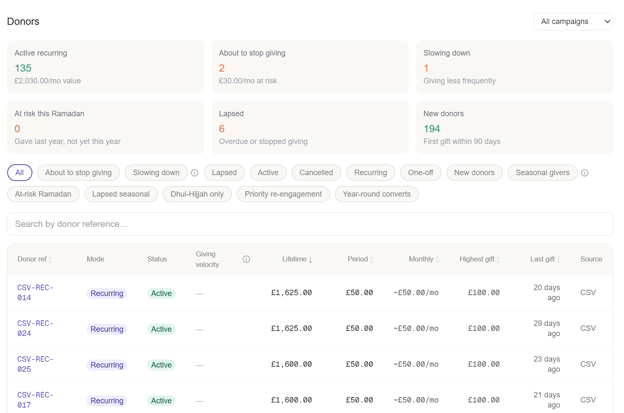Filter donors by Active chip
The width and height of the screenshot is (624, 413).
[268, 173]
